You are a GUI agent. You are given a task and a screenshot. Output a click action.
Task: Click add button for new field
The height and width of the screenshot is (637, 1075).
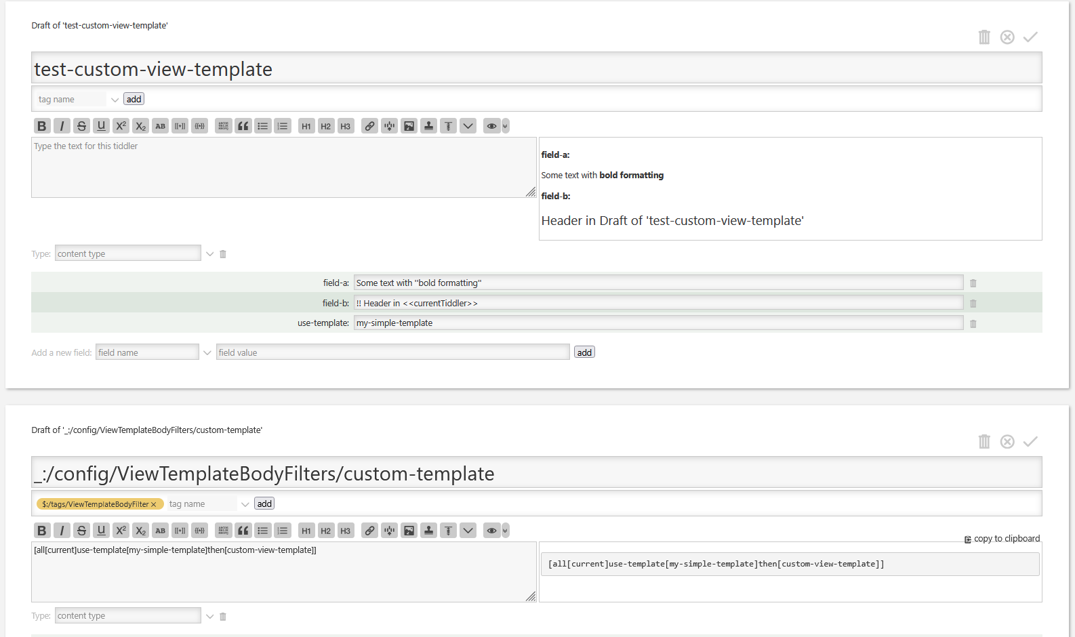(x=584, y=352)
